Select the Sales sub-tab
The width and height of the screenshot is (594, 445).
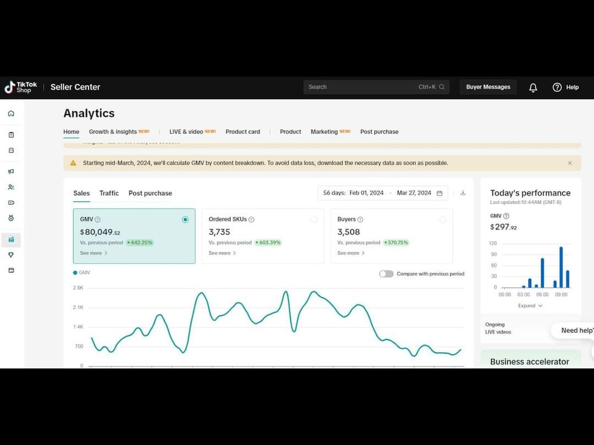[x=81, y=193]
